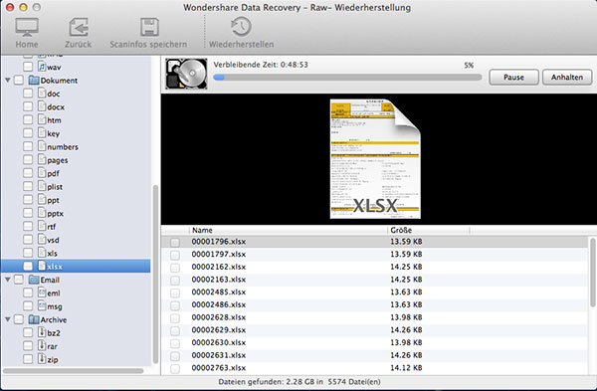Click the Email folder icon
Screen dimensions: 597x391
34,280
